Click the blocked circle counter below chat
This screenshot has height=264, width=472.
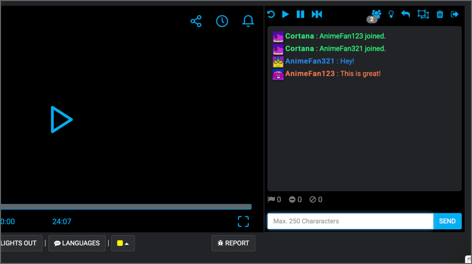click(x=316, y=200)
